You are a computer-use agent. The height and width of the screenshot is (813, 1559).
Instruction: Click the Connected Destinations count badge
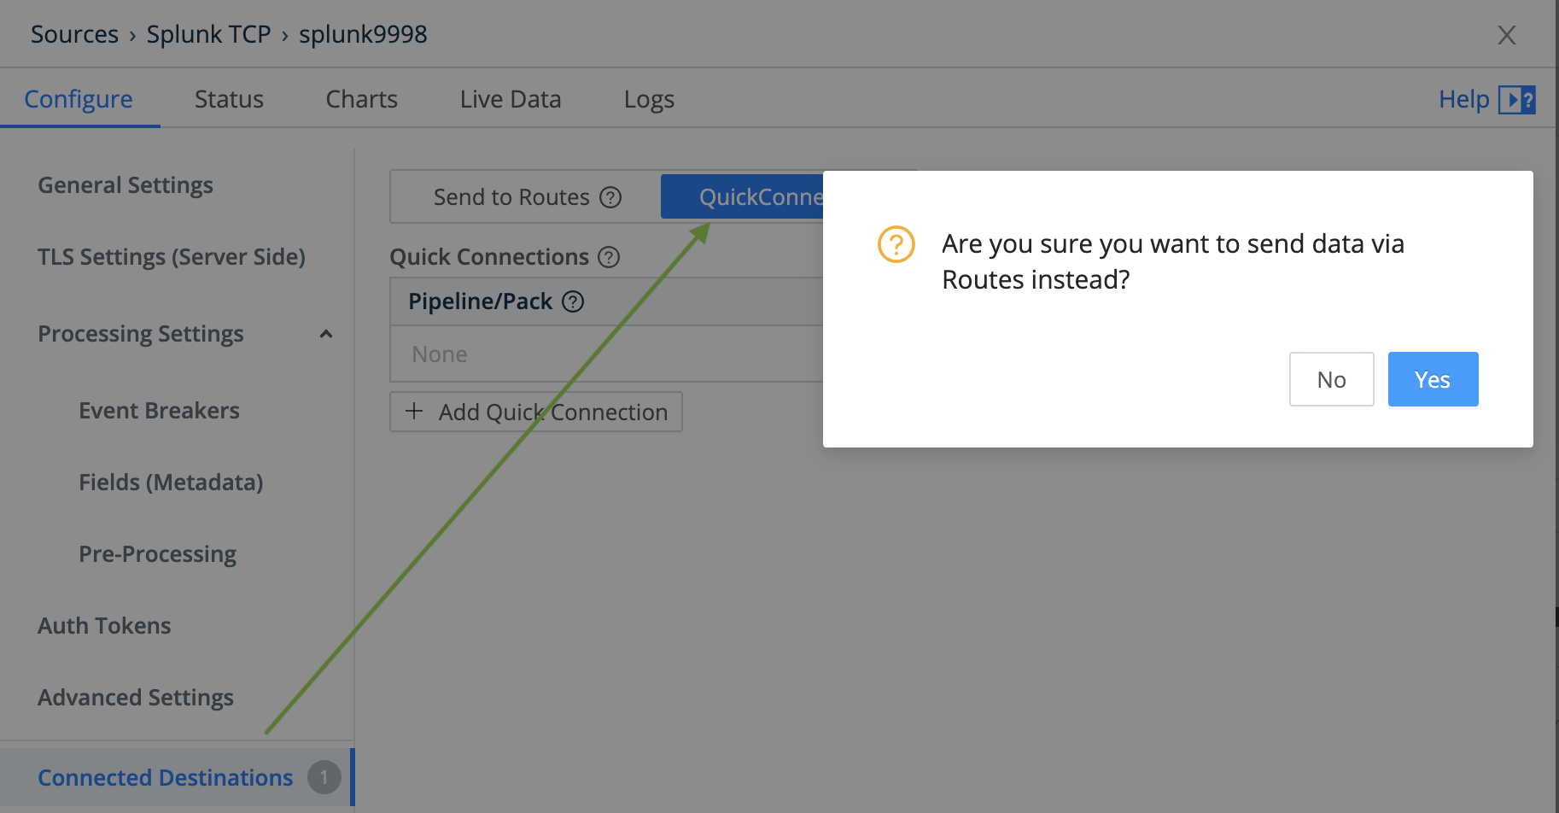[324, 777]
